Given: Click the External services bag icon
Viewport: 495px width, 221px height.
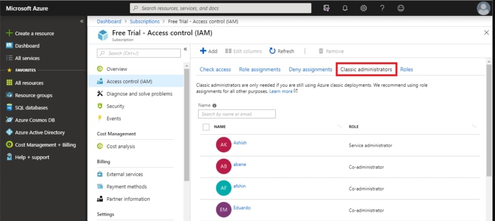Looking at the screenshot, I should click(x=100, y=174).
